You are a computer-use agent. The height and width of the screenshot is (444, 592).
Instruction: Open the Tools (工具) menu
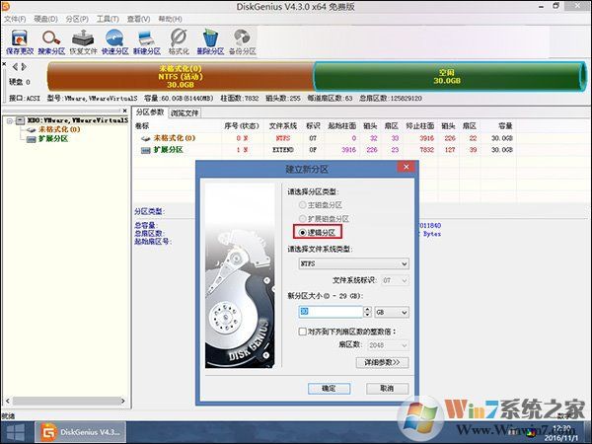click(108, 19)
